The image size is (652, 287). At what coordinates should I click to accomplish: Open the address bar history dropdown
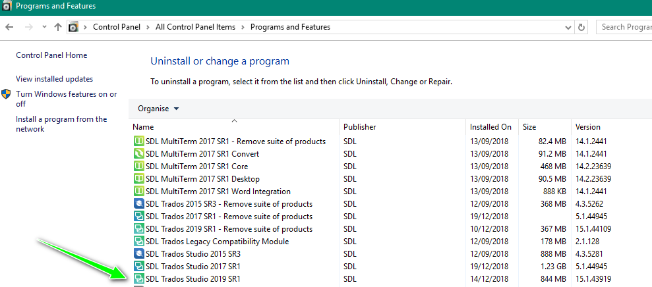tap(568, 28)
